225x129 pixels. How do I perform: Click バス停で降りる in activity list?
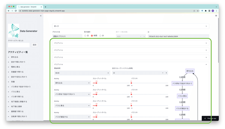tap(17, 97)
